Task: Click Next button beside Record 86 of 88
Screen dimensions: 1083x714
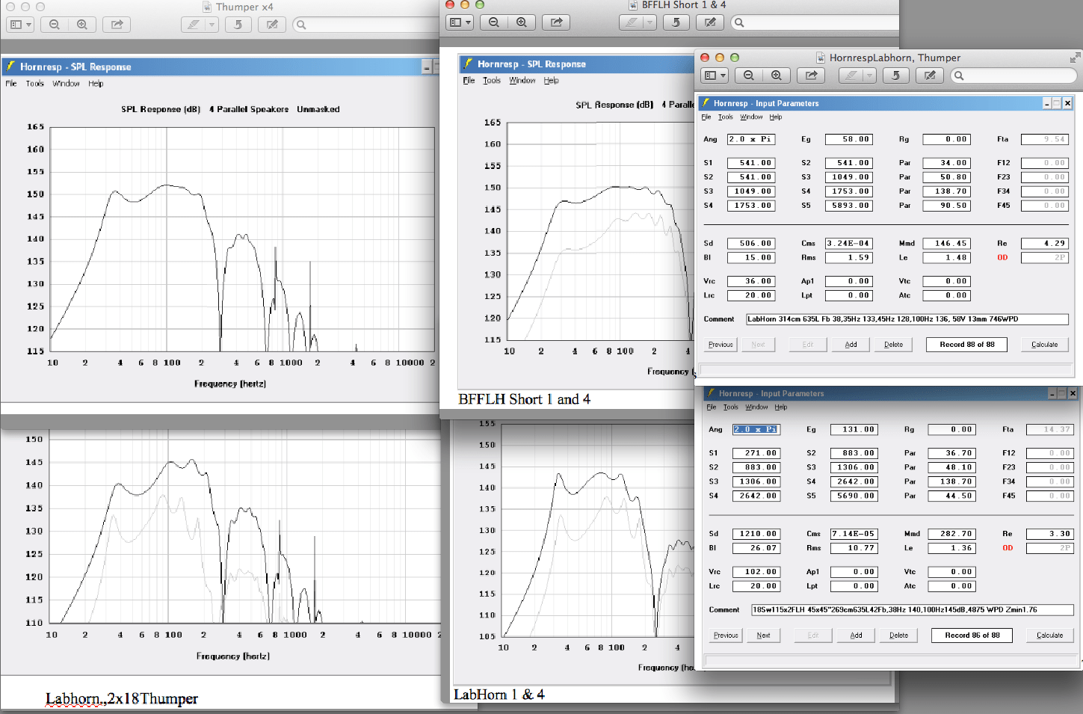Action: (x=763, y=635)
